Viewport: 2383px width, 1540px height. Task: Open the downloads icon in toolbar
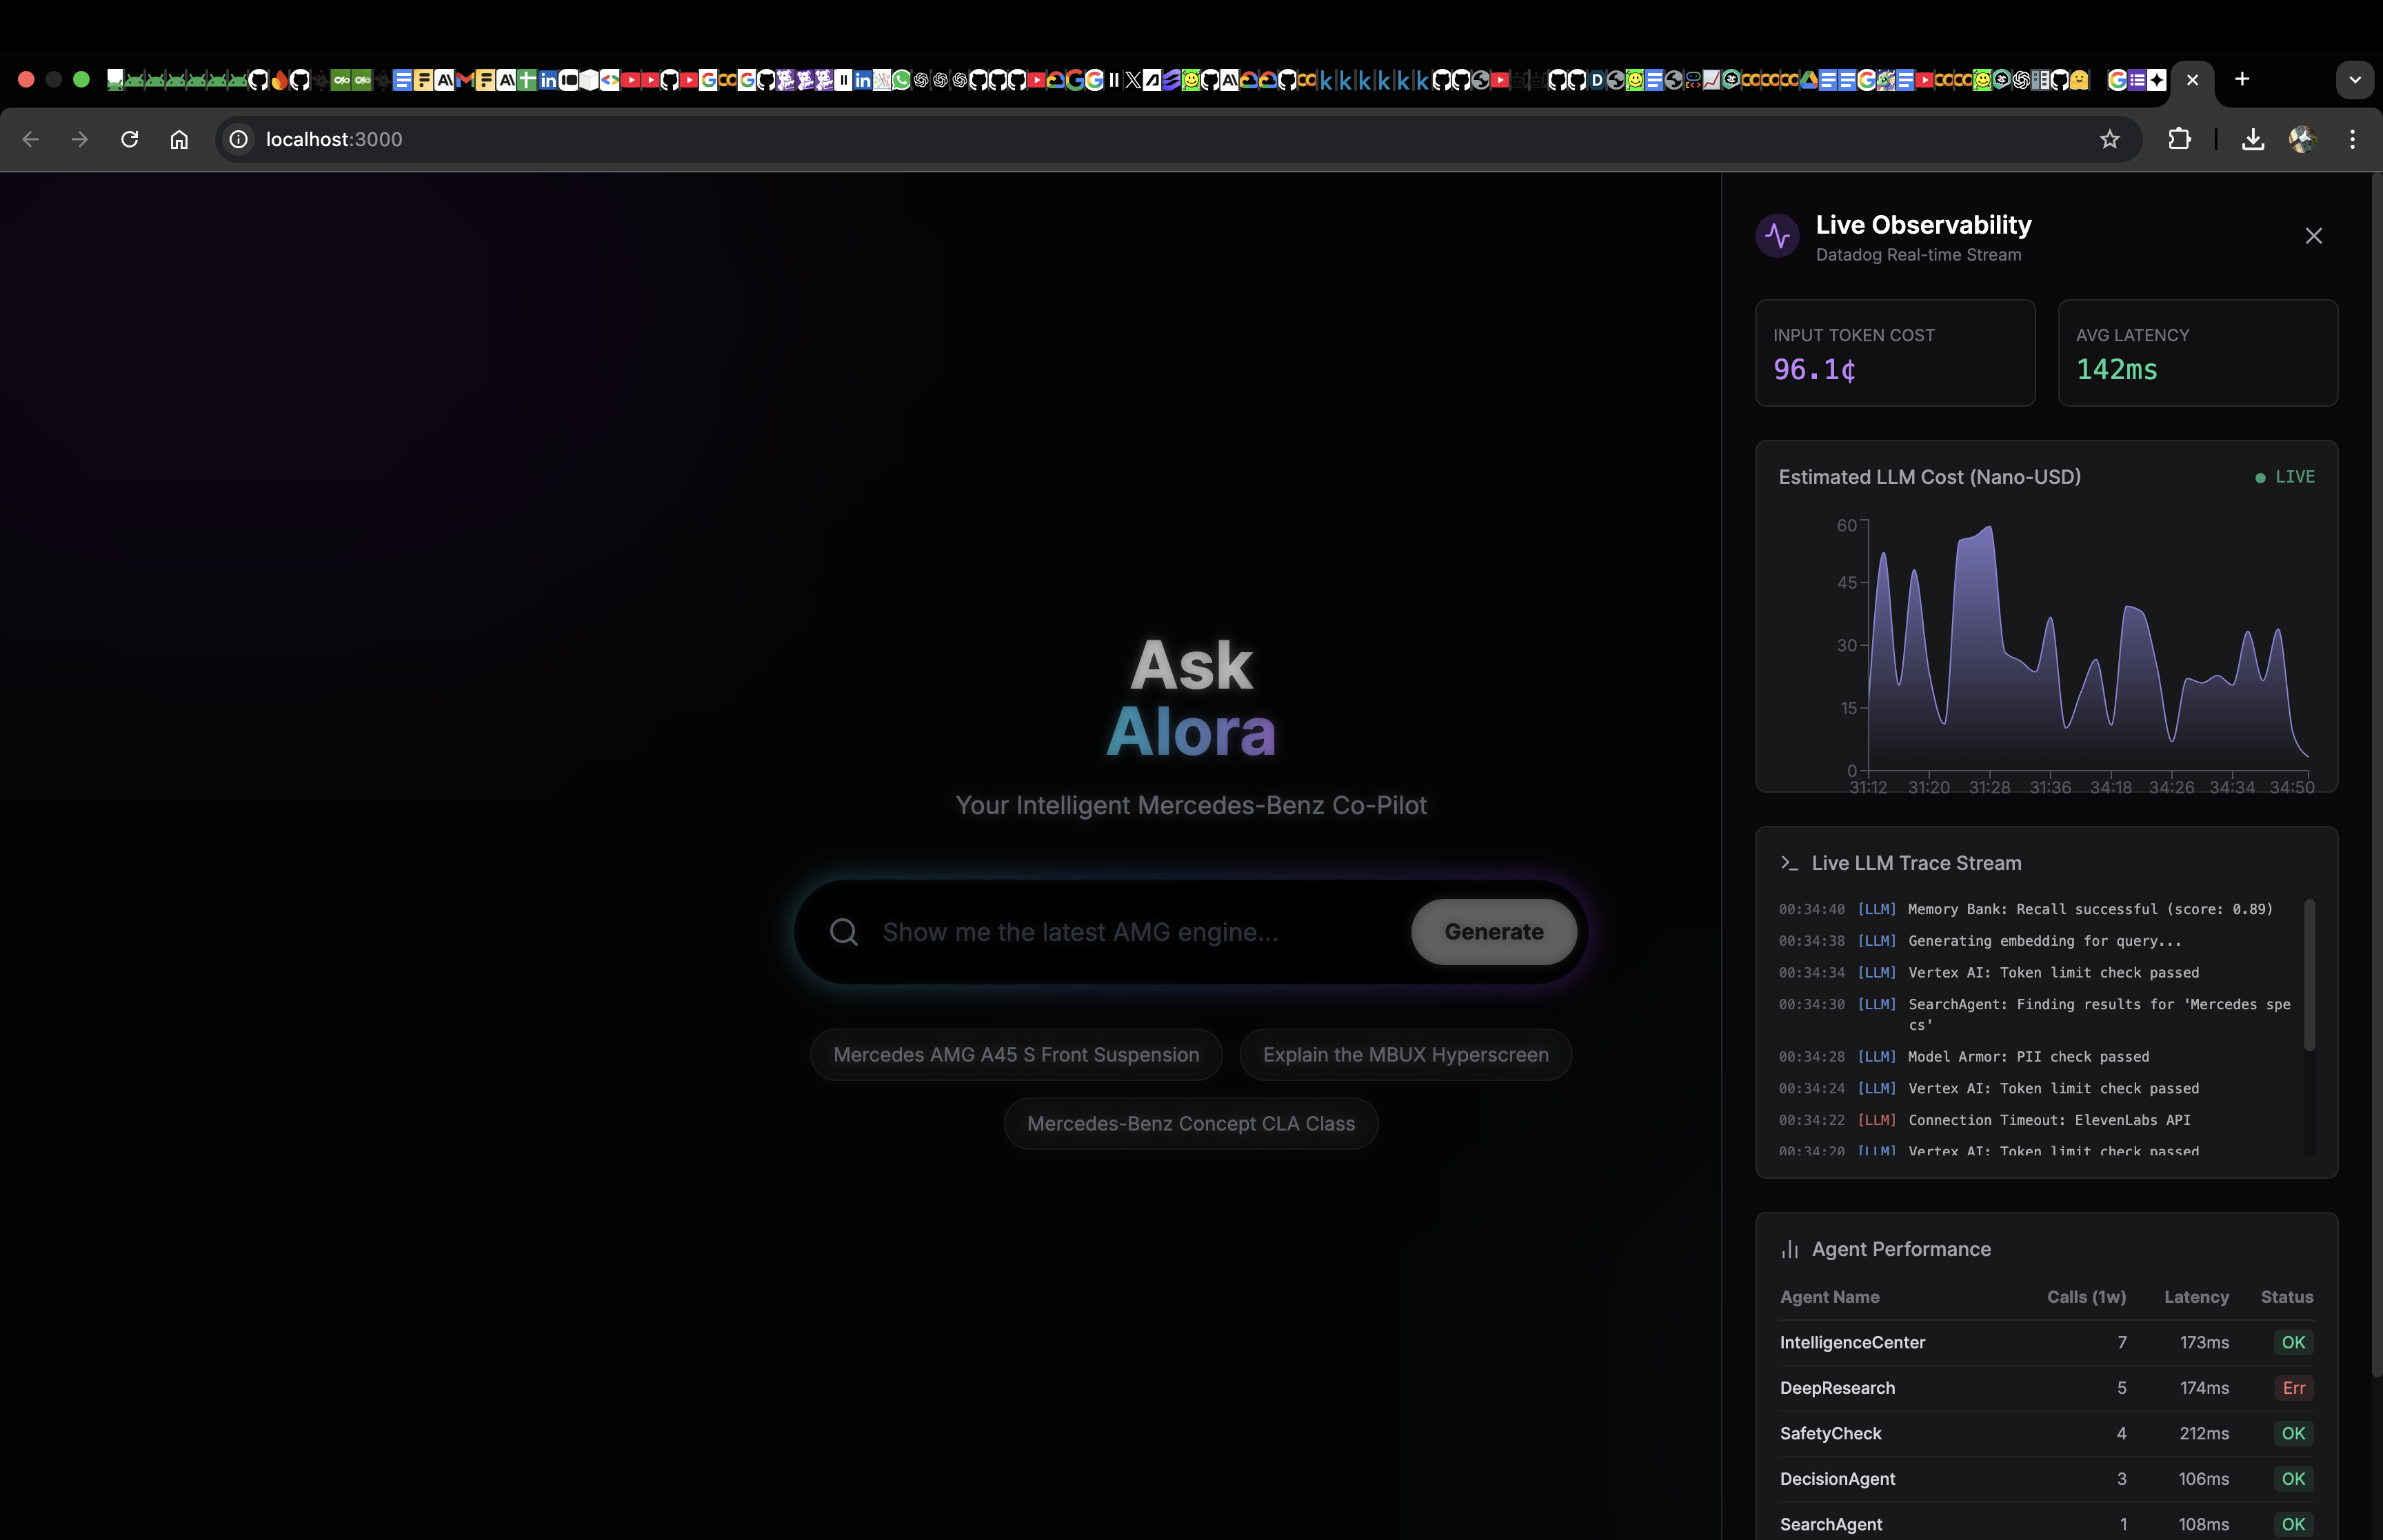point(2252,139)
